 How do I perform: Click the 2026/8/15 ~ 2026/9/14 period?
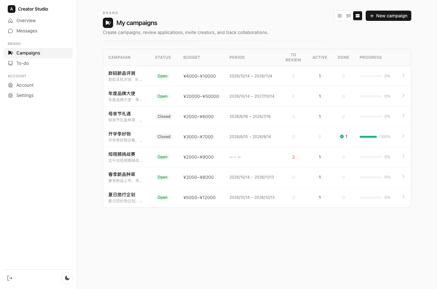pos(250,137)
